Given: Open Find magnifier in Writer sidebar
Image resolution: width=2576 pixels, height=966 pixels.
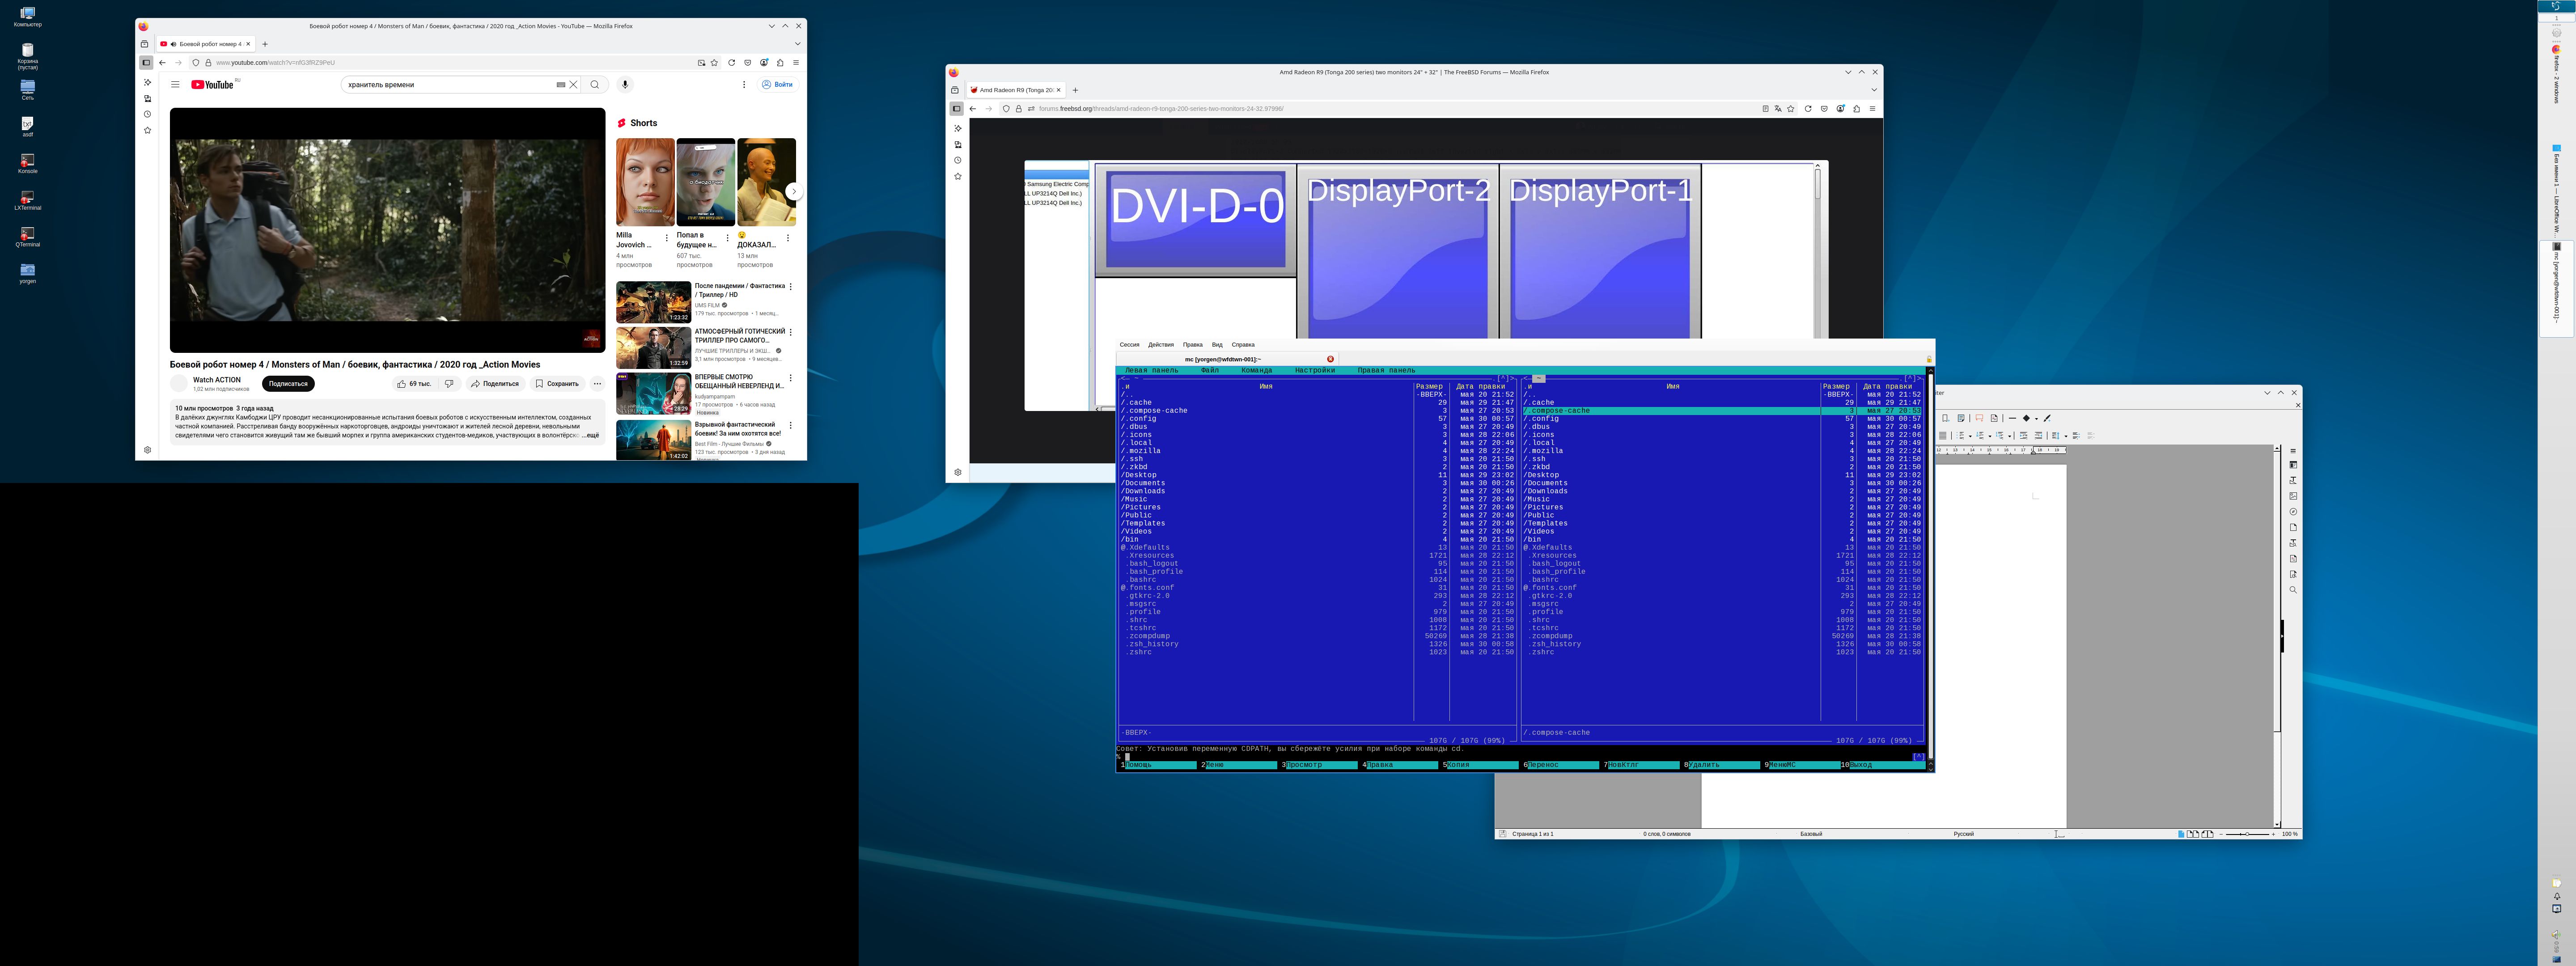Looking at the screenshot, I should click(x=2293, y=590).
